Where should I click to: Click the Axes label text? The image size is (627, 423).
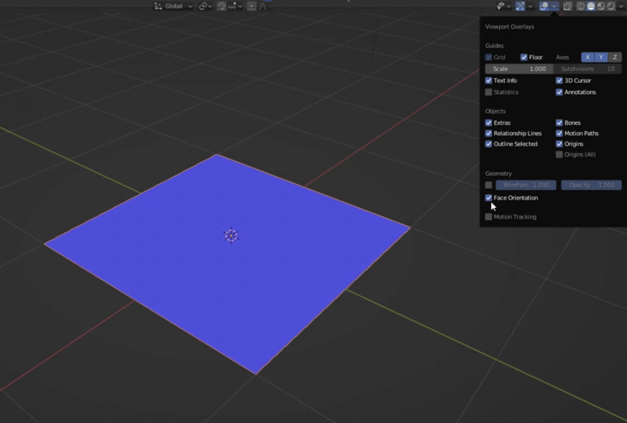pyautogui.click(x=562, y=58)
